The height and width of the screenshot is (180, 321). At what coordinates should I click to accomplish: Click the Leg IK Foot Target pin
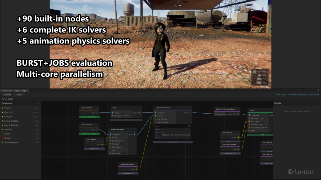[x=249, y=121]
